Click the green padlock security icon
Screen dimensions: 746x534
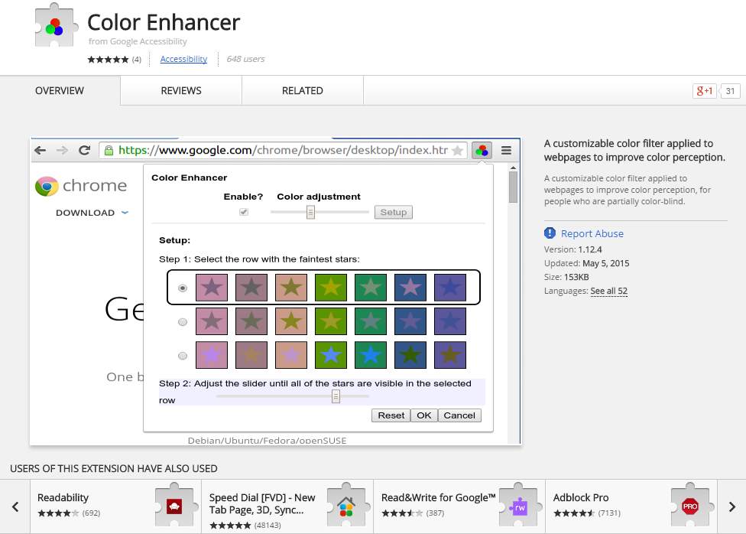coord(109,151)
